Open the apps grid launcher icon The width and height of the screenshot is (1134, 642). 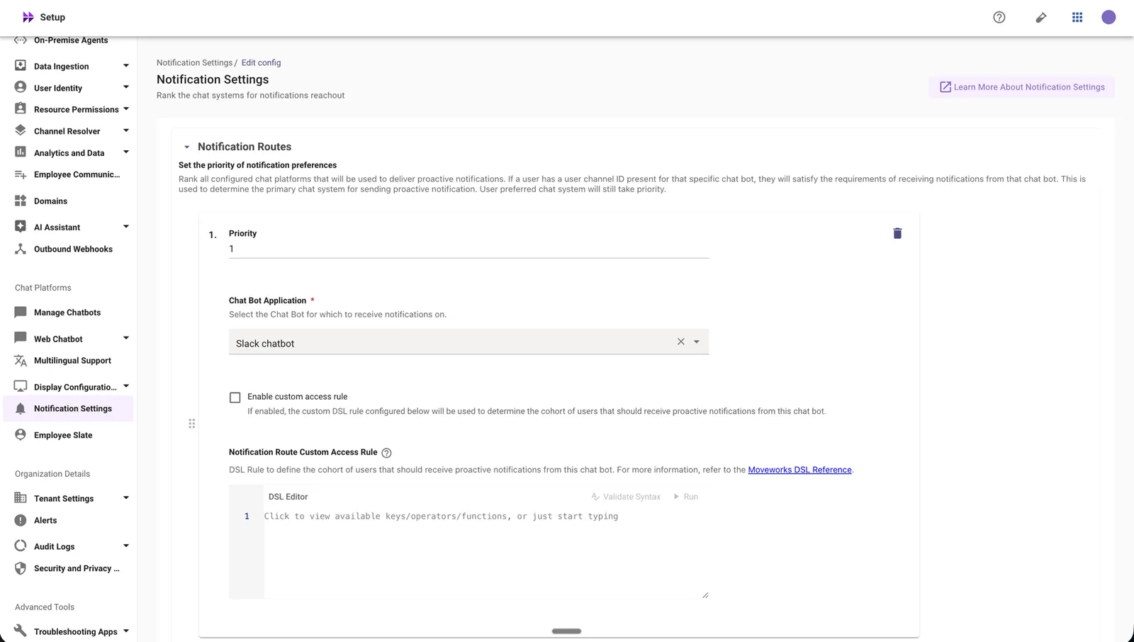click(1077, 17)
